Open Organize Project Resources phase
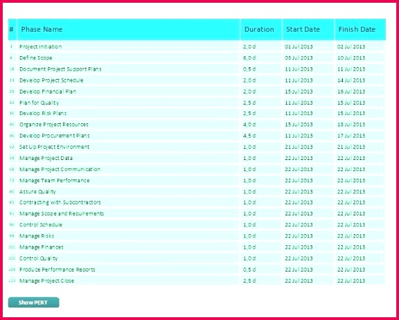The height and width of the screenshot is (320, 399). [197, 125]
